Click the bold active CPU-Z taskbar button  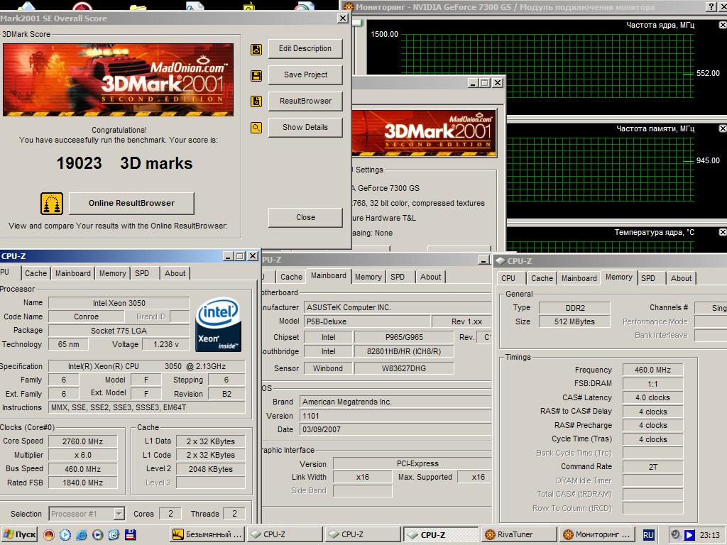(x=440, y=535)
